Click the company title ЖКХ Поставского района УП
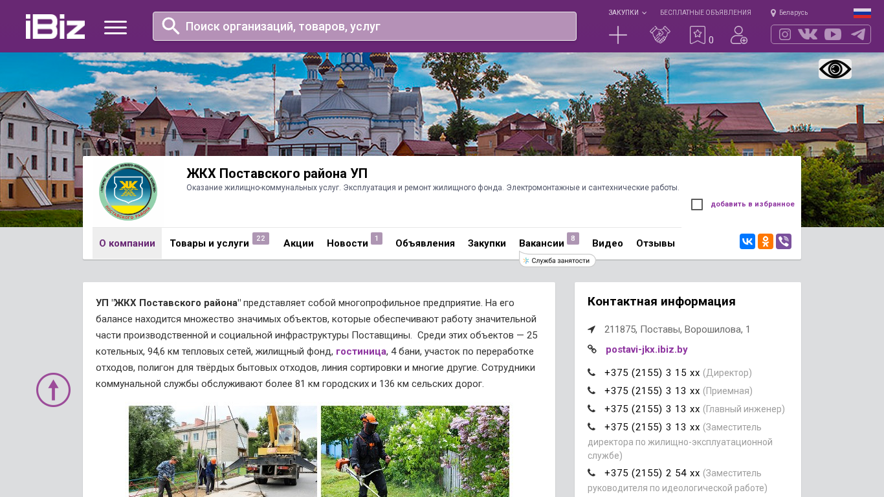The width and height of the screenshot is (884, 497). click(x=277, y=173)
